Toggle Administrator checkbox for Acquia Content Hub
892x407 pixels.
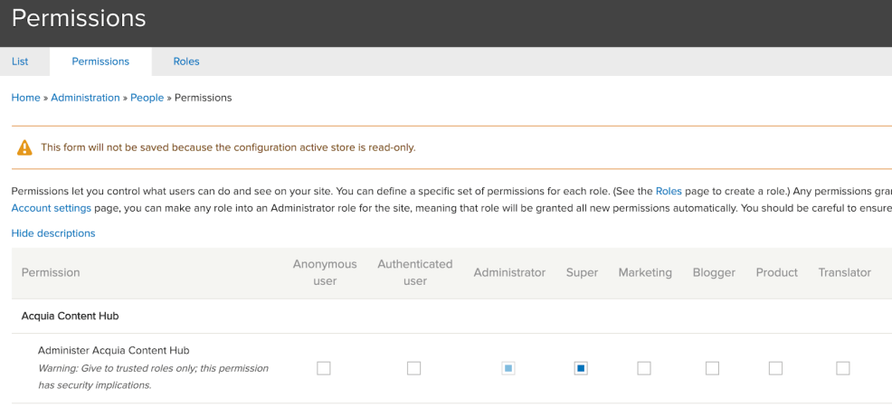tap(508, 368)
